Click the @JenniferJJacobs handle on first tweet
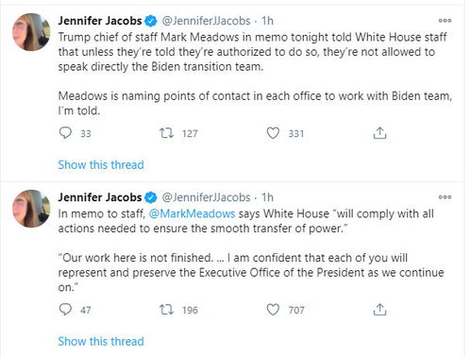This screenshot has width=471, height=357. coord(206,21)
